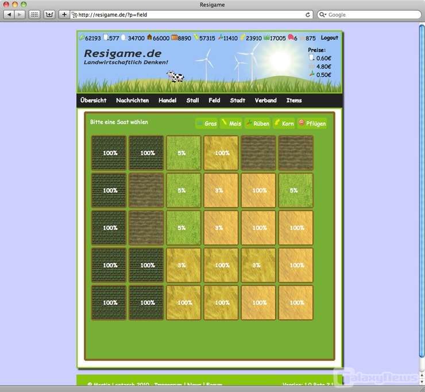Viewport: 425px width, 392px height.
Task: Add a bookmark with the plus button
Action: click(x=64, y=14)
